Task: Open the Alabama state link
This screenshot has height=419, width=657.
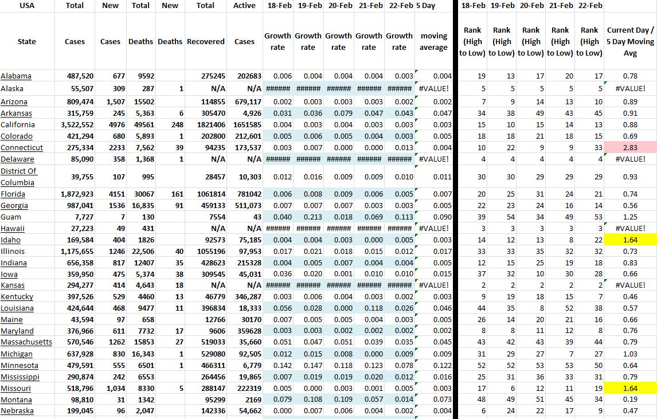Action: click(16, 76)
